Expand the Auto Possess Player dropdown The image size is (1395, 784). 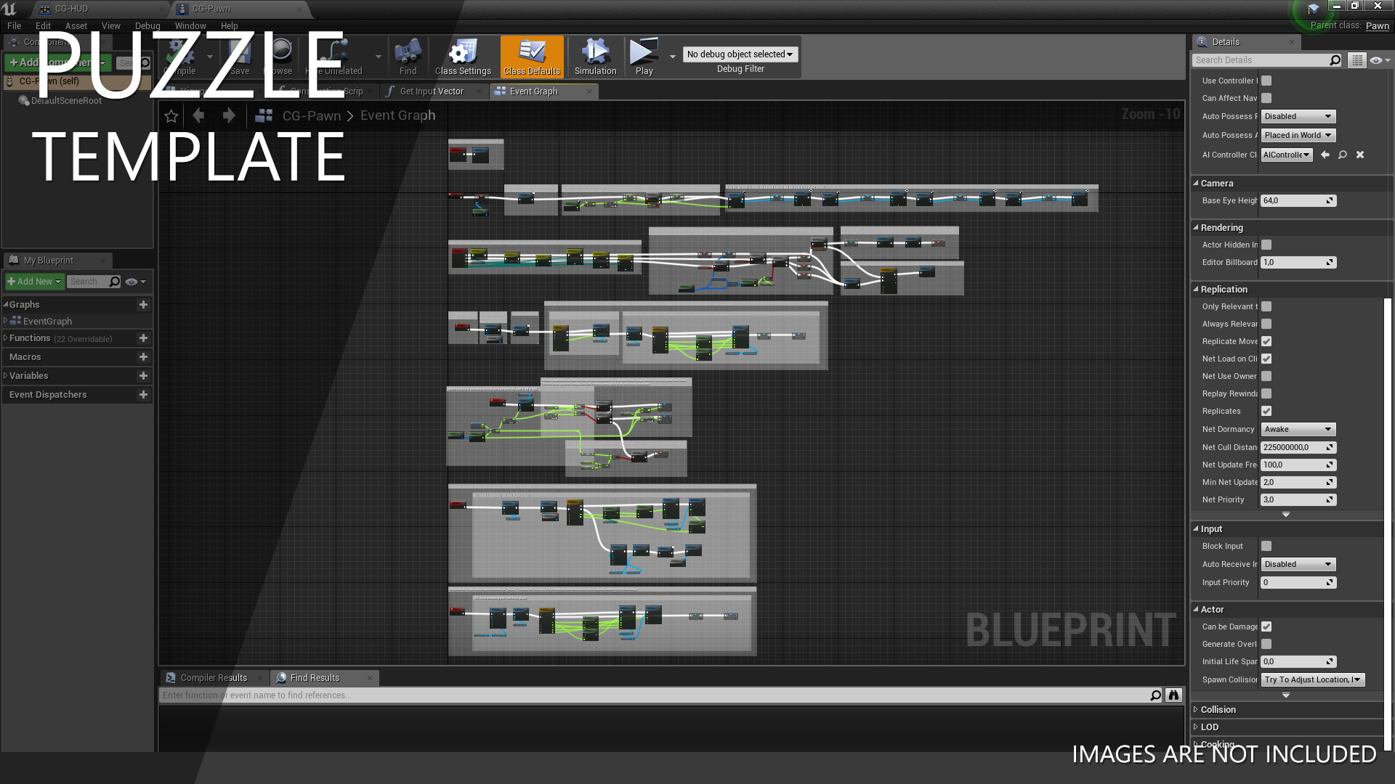click(x=1297, y=116)
